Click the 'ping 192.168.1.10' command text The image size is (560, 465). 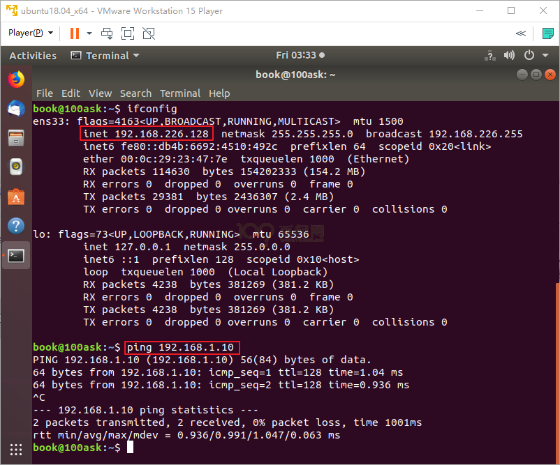point(180,347)
